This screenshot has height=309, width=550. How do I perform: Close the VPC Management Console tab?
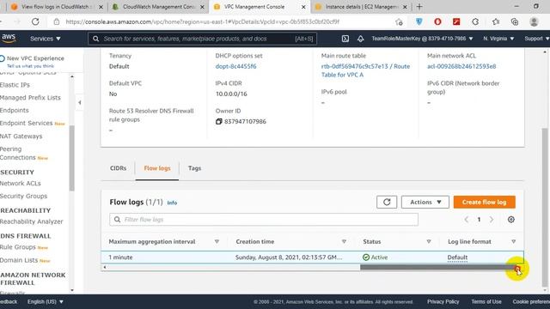(x=303, y=7)
